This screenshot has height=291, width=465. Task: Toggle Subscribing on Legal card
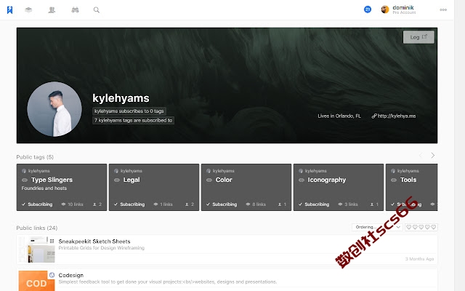click(x=129, y=204)
